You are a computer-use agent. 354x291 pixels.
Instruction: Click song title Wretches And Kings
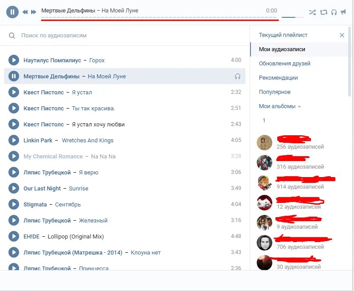(x=88, y=141)
